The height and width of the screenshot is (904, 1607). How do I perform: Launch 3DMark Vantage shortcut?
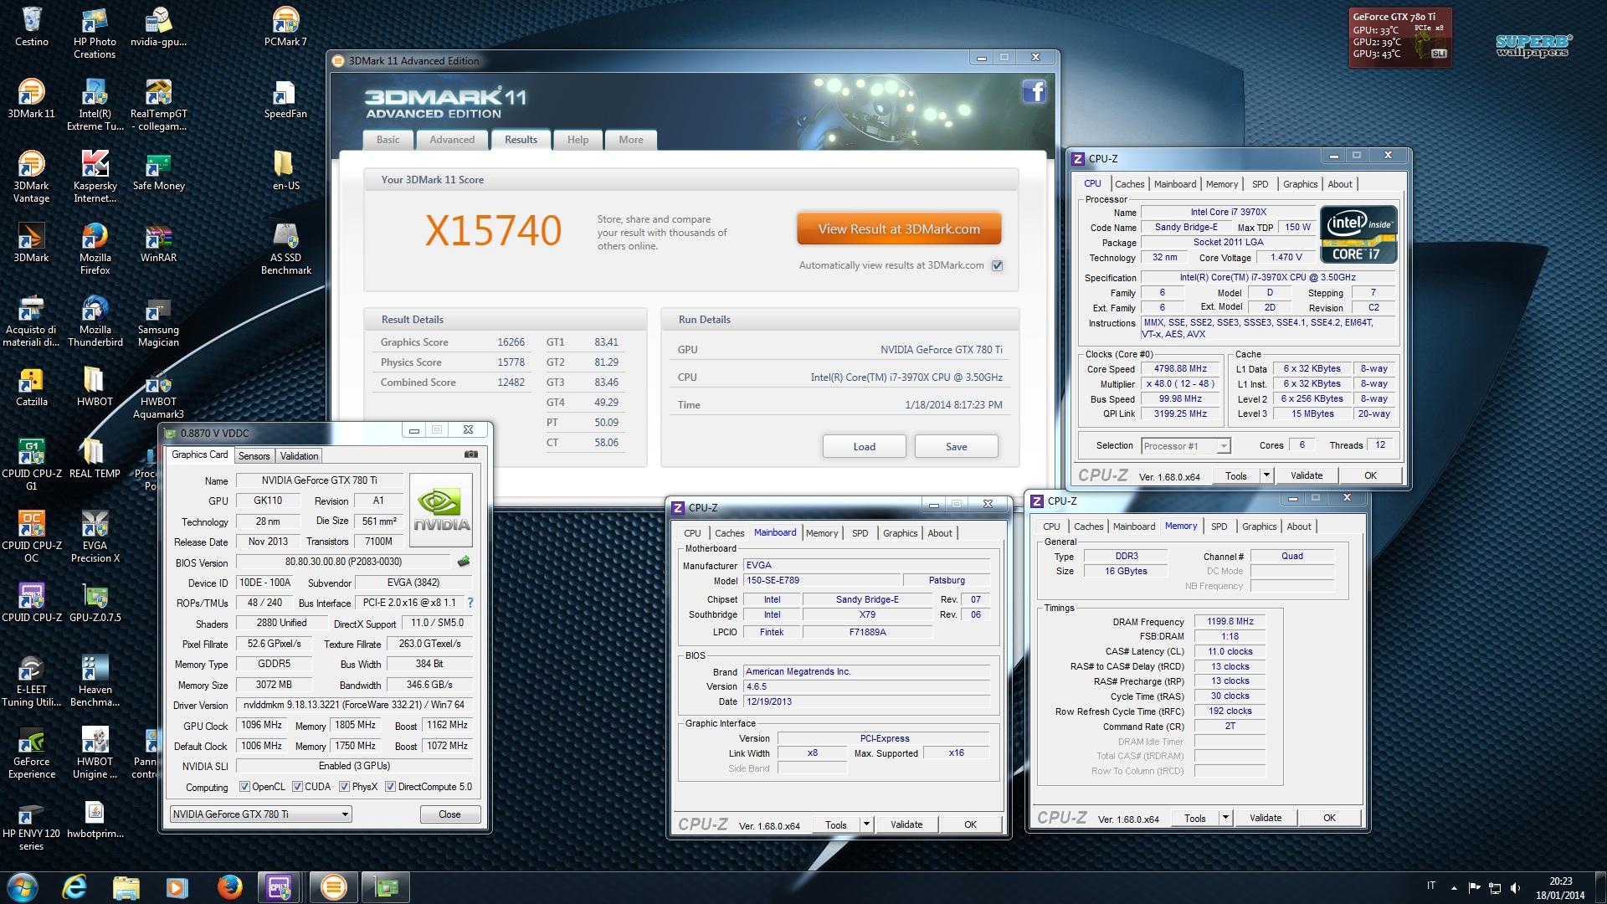(31, 177)
